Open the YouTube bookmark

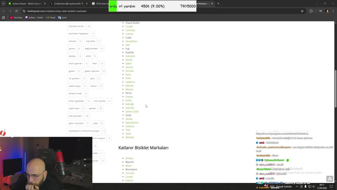[x=16, y=18]
